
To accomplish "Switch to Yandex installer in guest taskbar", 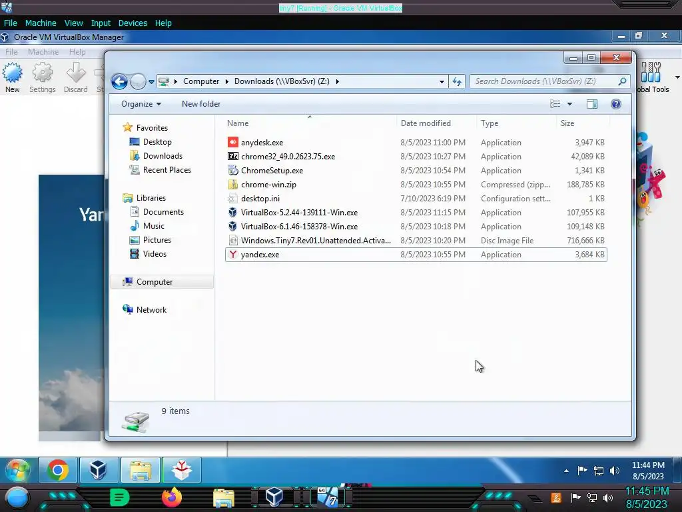I will 181,470.
